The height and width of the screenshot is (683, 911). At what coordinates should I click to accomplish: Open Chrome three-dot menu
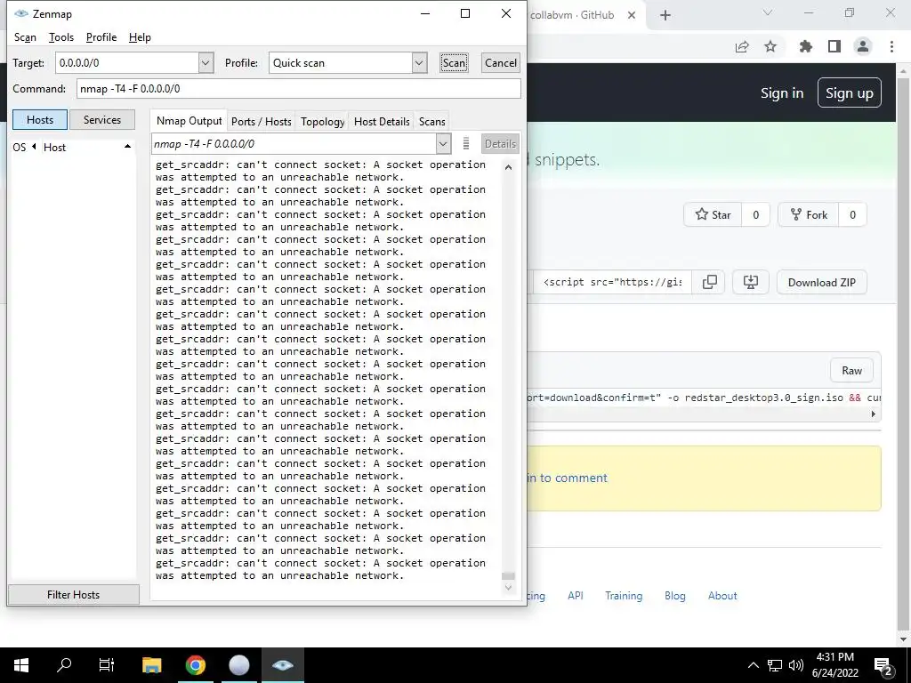[x=891, y=46]
